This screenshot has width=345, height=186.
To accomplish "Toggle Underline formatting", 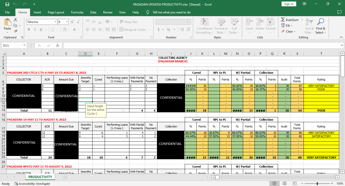I will (x=41, y=30).
